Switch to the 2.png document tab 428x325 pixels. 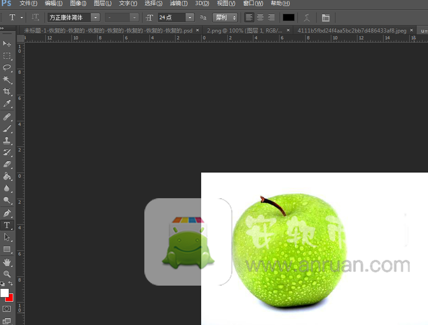coord(244,30)
